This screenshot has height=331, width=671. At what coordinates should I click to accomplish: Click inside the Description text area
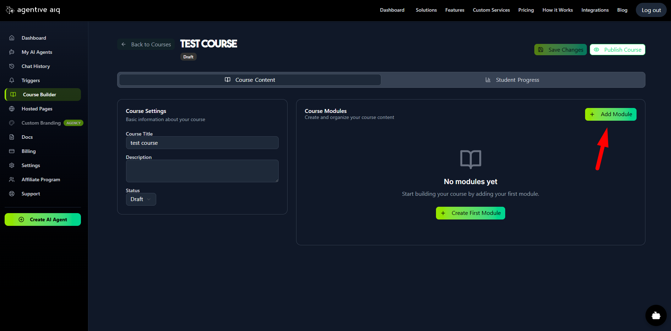point(202,171)
